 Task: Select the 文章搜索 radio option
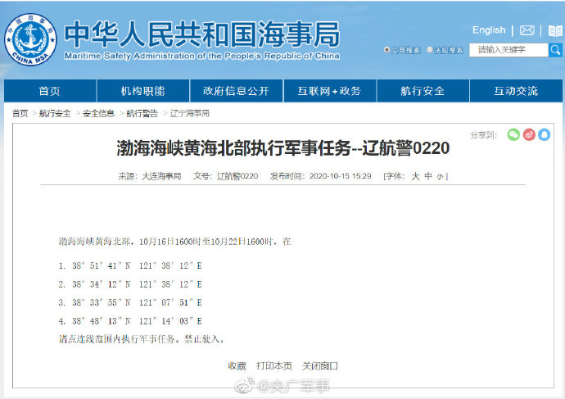point(386,50)
